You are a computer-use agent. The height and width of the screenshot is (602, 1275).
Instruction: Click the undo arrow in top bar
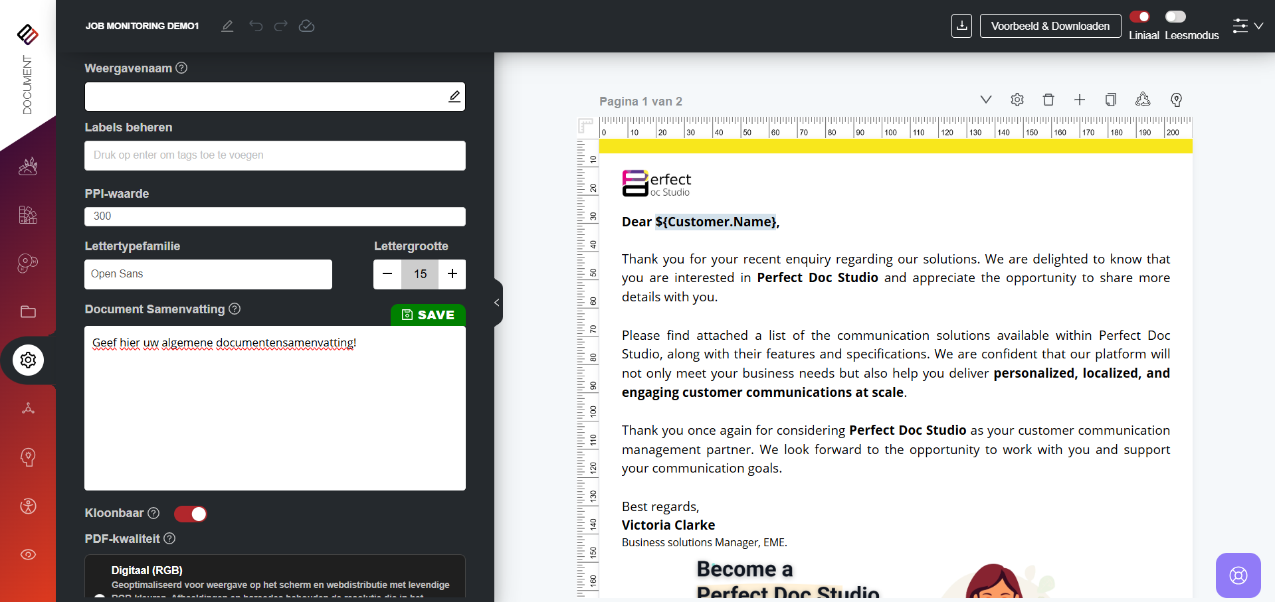256,26
